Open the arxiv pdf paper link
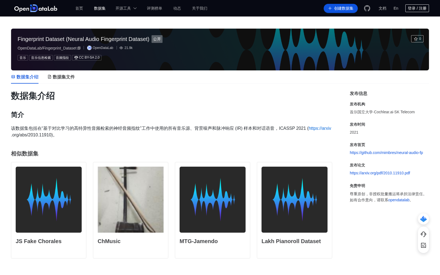 pos(380,173)
